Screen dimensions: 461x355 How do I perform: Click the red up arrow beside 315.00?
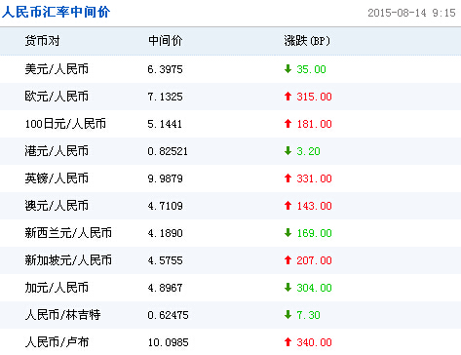click(288, 97)
